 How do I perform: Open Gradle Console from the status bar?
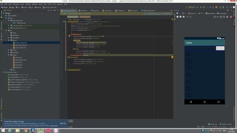pos(226,124)
